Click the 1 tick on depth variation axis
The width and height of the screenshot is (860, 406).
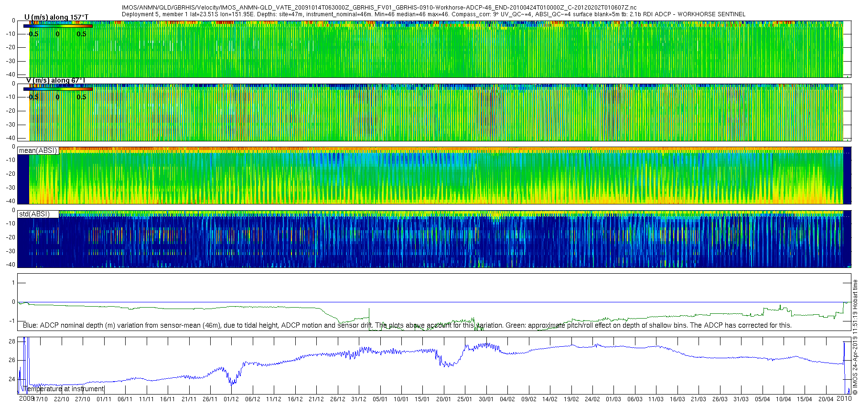13,283
